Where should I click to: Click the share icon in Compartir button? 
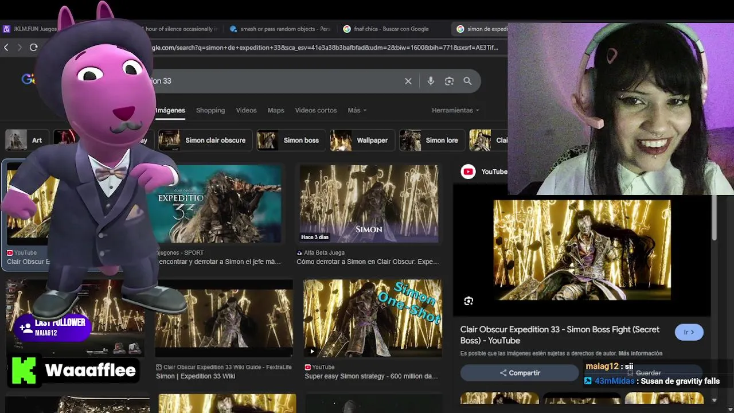point(503,373)
